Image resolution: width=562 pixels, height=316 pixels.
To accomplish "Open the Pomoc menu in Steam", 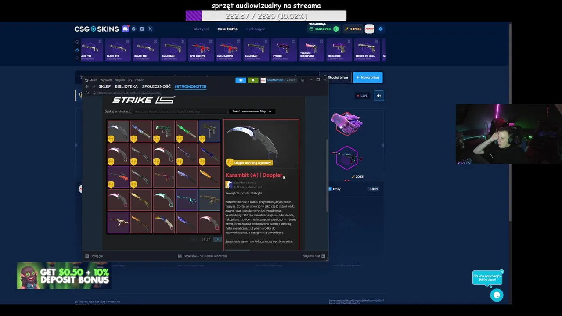I will pos(139,80).
